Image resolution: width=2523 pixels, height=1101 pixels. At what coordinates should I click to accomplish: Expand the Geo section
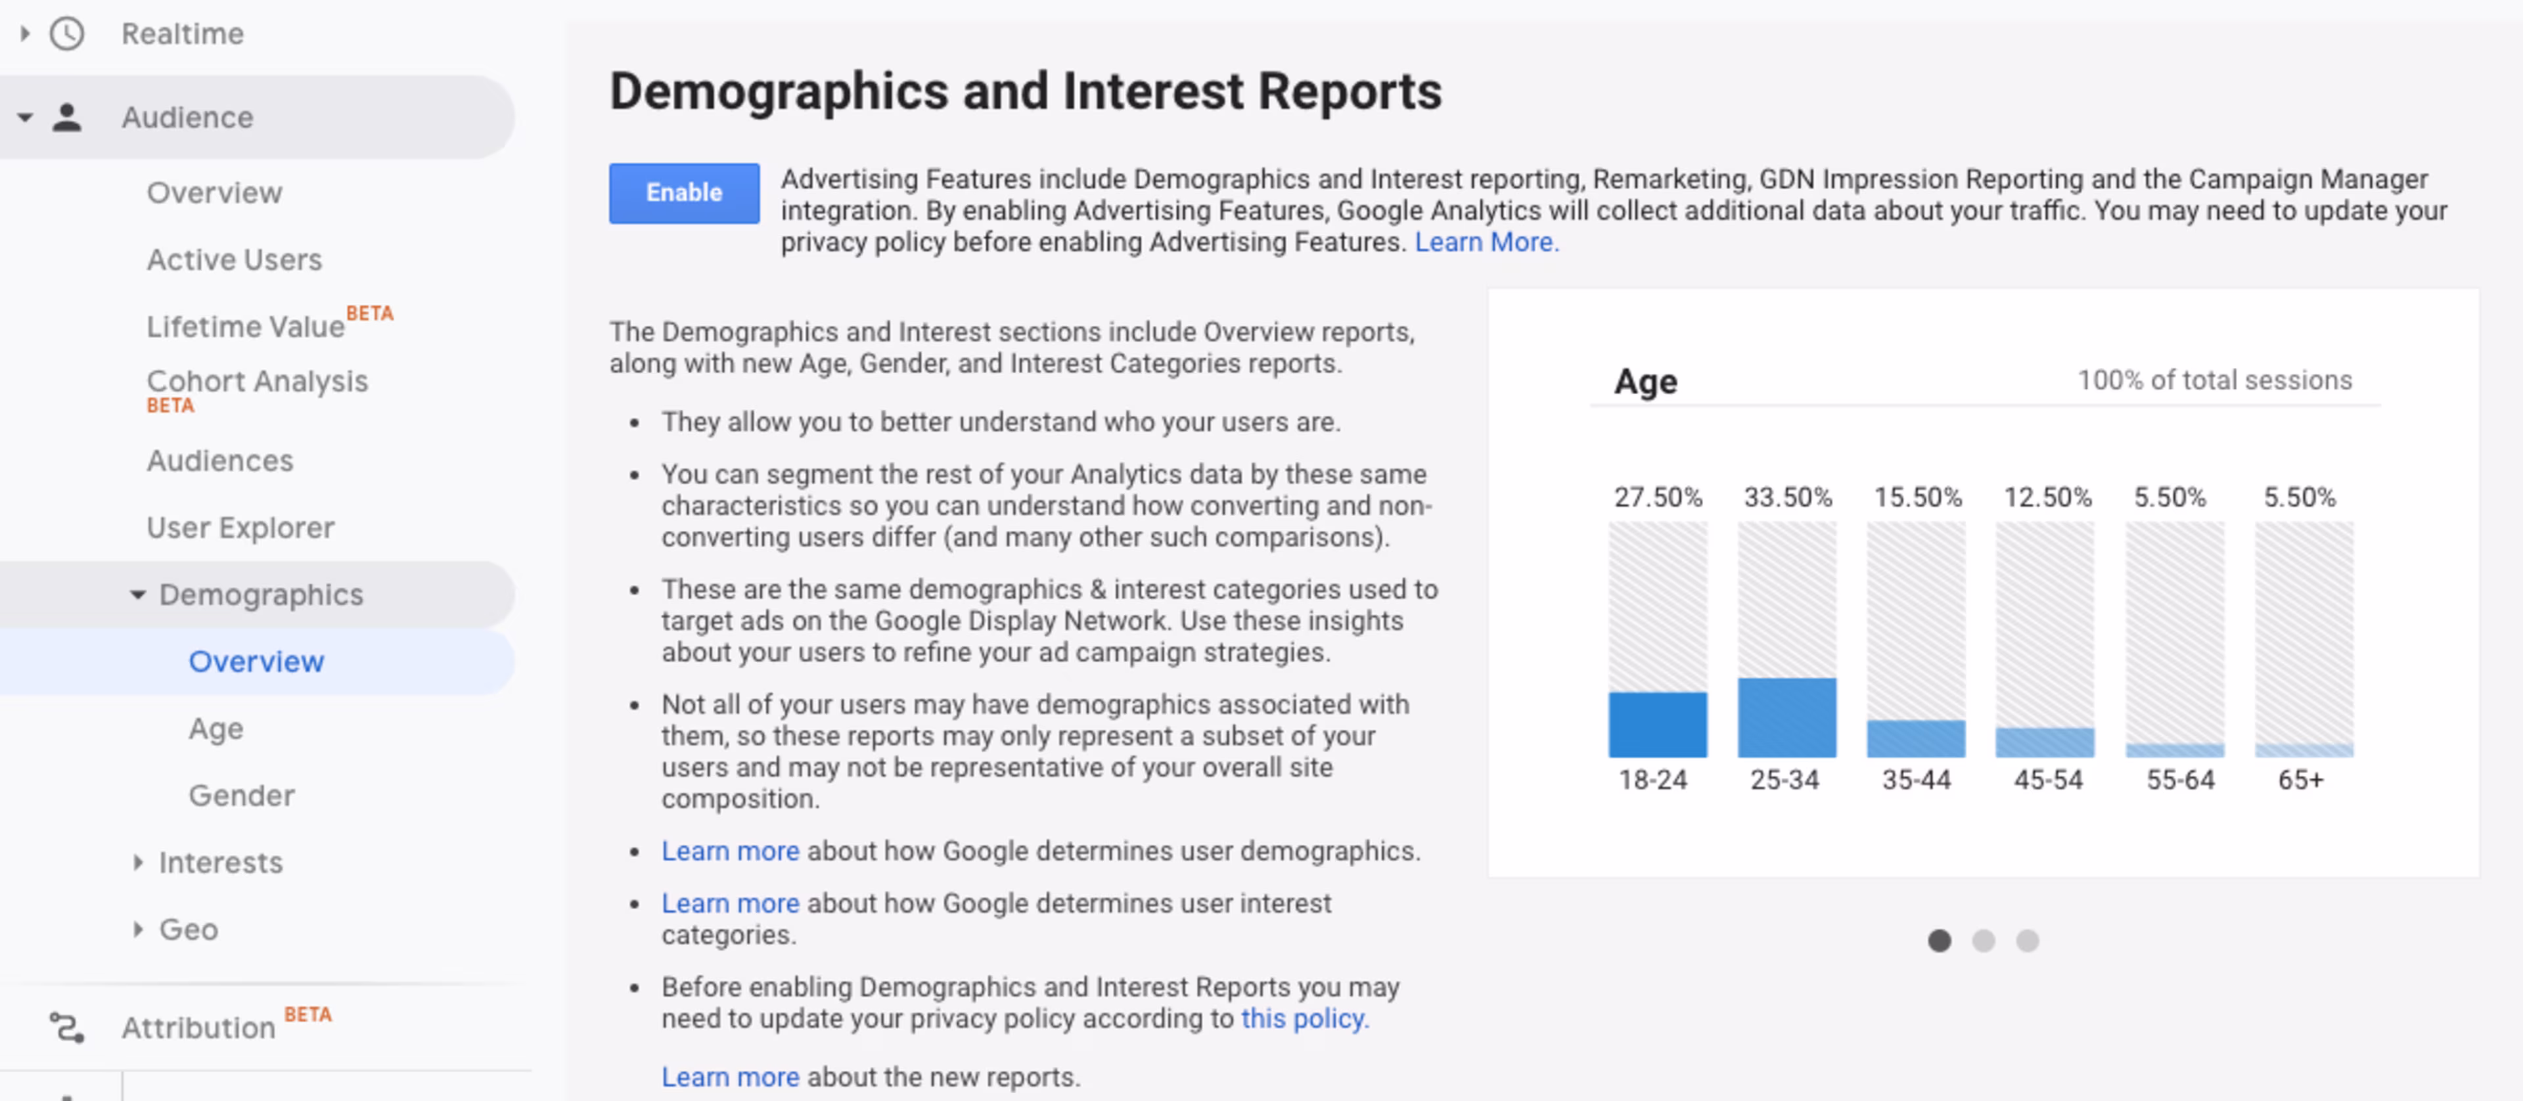pyautogui.click(x=188, y=929)
